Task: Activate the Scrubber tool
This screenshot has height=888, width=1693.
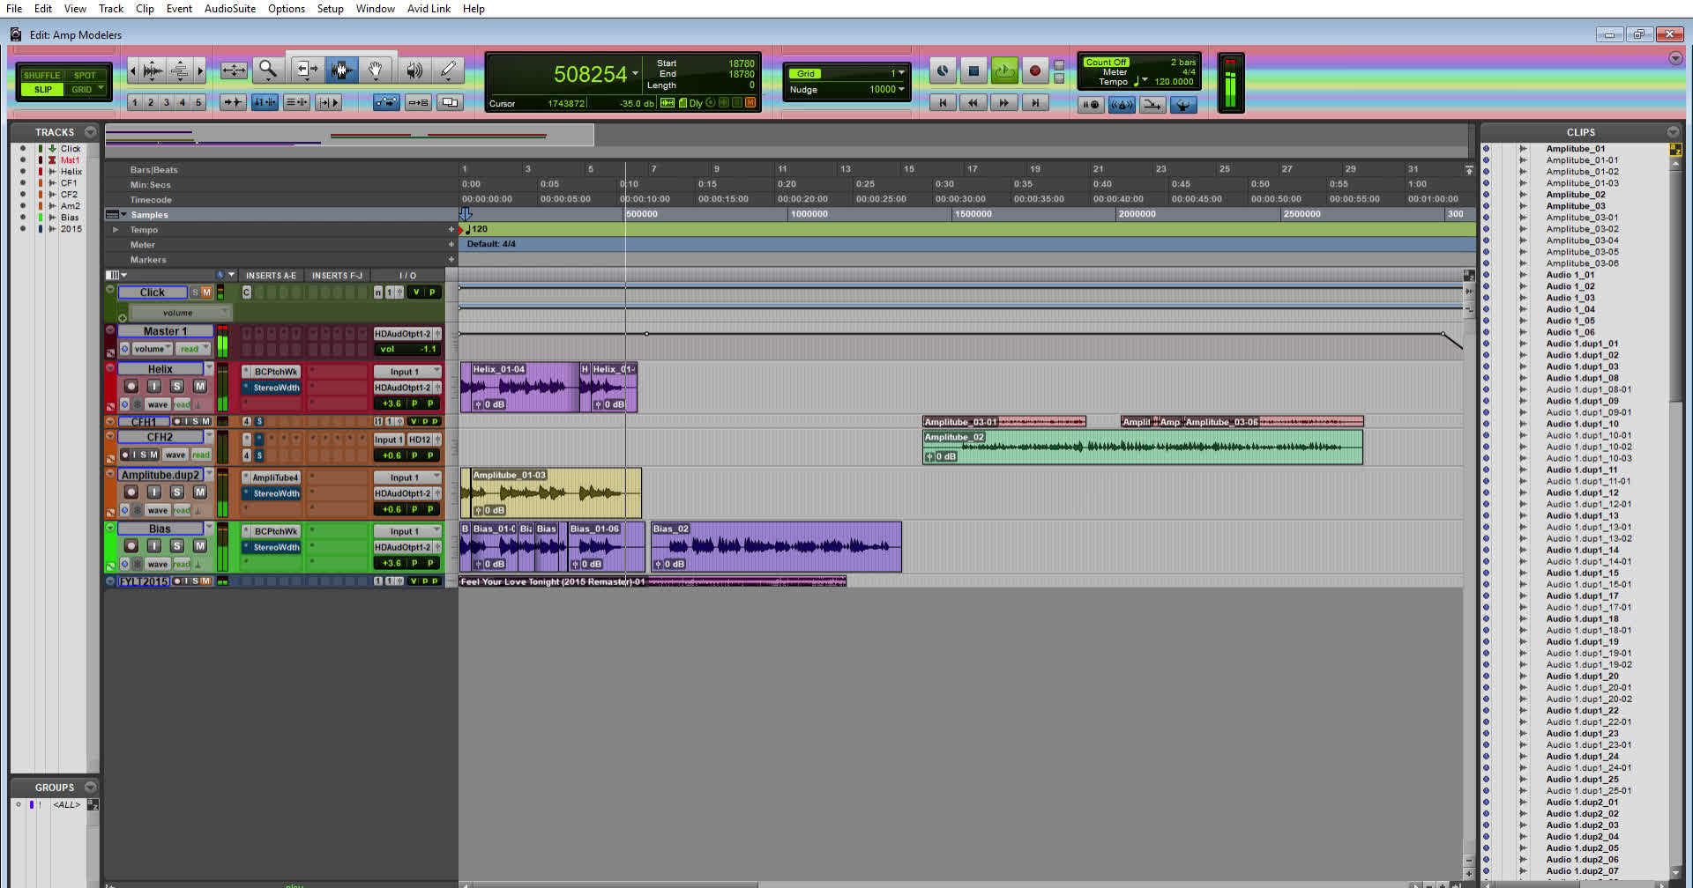Action: coord(414,70)
